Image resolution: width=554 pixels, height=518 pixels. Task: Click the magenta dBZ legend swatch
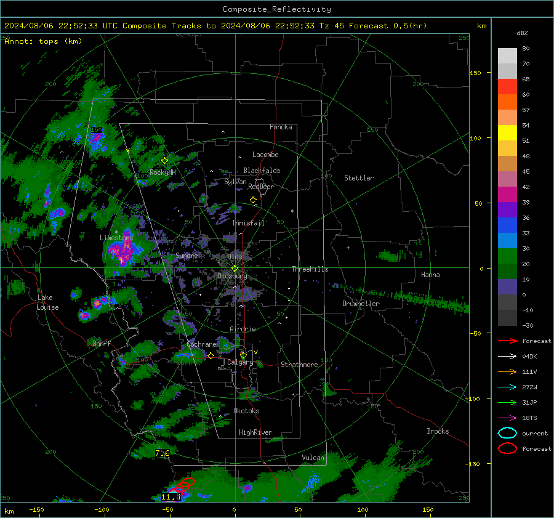[507, 194]
